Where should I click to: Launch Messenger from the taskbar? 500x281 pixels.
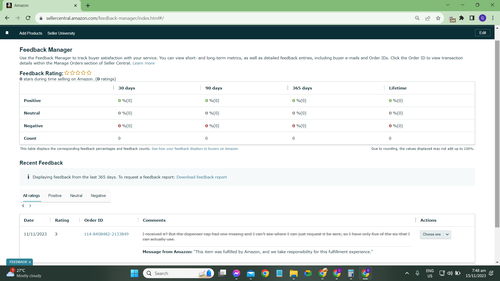[236, 273]
